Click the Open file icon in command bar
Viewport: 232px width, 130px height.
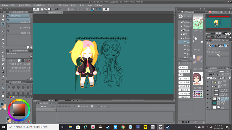tap(46, 9)
